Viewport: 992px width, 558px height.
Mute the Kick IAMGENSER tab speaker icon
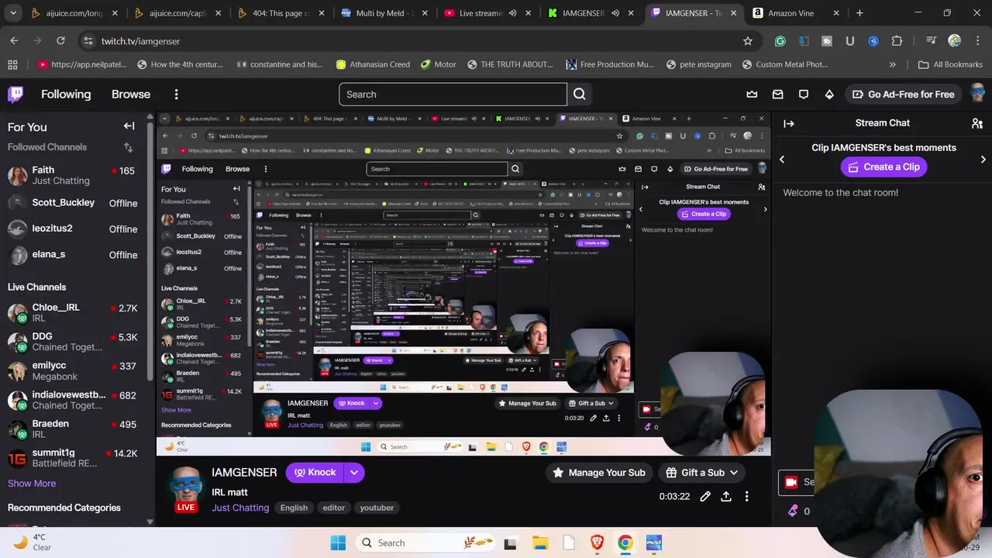pos(616,13)
